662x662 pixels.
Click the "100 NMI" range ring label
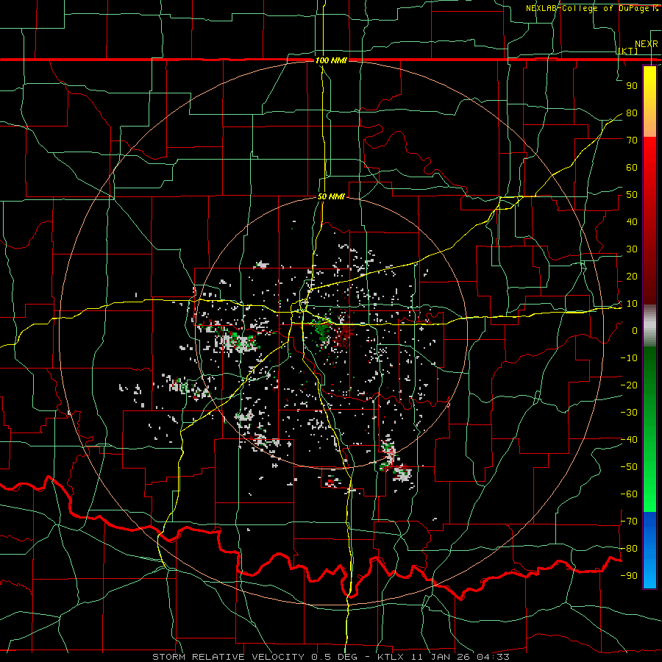331,60
